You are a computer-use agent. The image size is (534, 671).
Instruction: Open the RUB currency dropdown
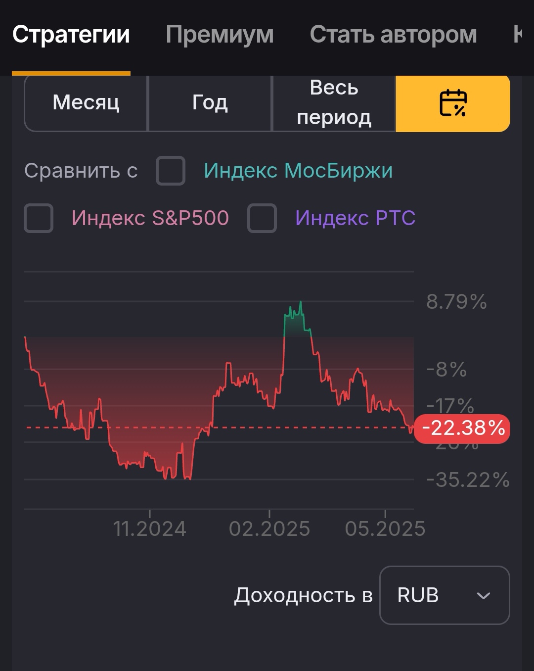[445, 595]
